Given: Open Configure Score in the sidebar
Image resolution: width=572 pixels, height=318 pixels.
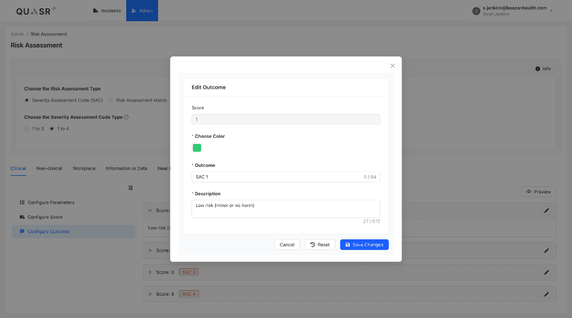Looking at the screenshot, I should pos(73,217).
